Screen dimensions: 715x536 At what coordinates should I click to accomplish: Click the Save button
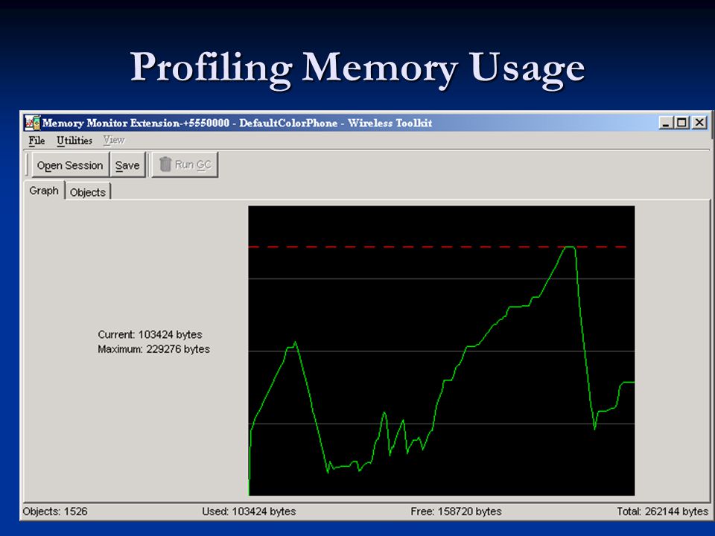coord(127,165)
